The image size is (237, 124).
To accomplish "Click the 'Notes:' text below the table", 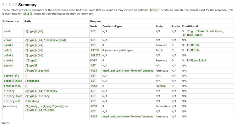I will (6, 123).
